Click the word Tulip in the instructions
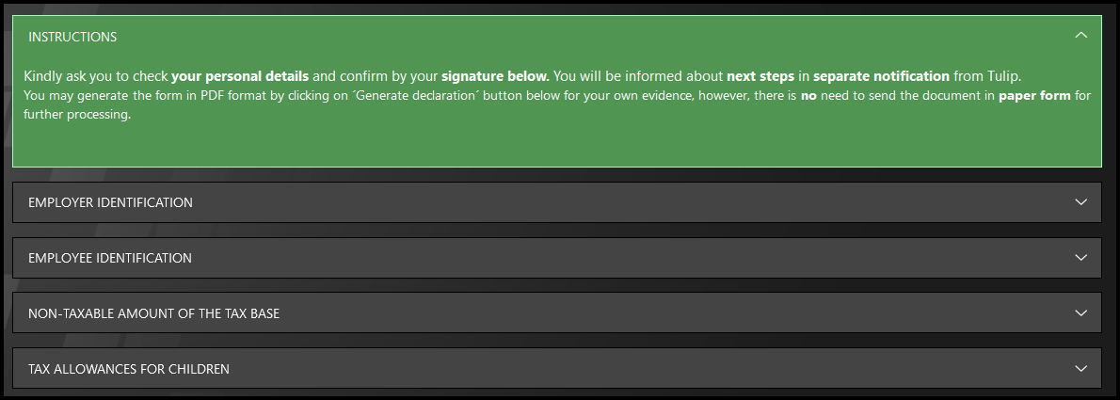Viewport: 1120px width, 400px height. point(1003,75)
